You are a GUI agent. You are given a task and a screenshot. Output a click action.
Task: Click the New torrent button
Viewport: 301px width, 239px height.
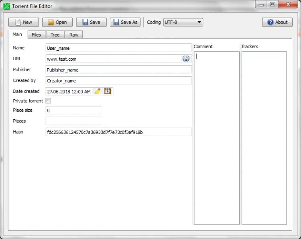coord(24,22)
